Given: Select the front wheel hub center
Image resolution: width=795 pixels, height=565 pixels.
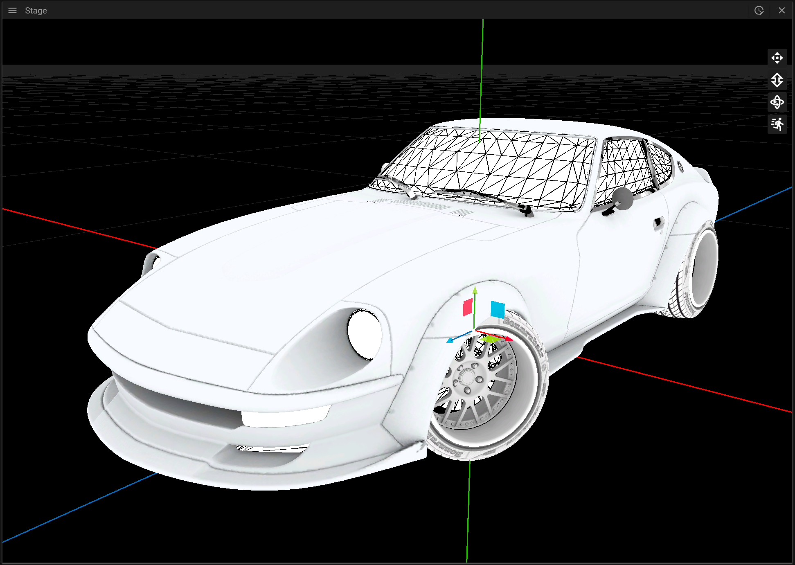Looking at the screenshot, I should (x=467, y=377).
